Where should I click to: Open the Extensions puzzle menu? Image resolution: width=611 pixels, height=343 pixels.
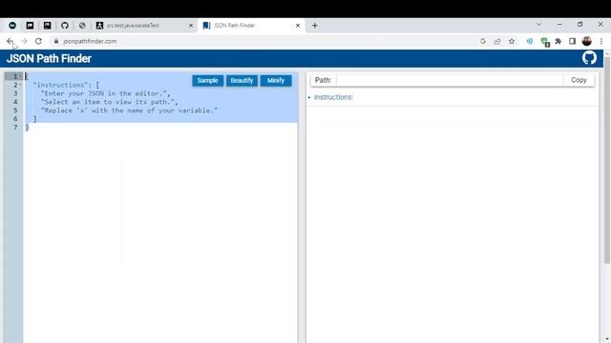coord(558,41)
